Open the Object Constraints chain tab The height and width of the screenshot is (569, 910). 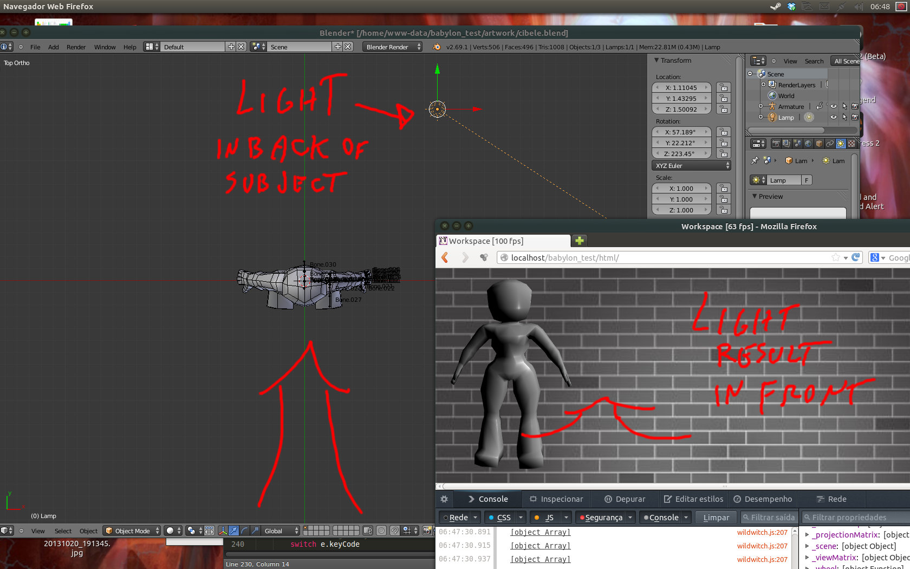[830, 144]
